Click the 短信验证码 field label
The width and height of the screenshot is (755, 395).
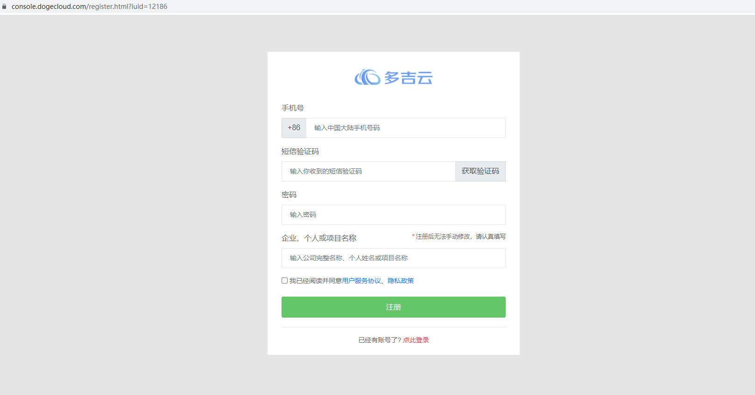[x=300, y=151]
